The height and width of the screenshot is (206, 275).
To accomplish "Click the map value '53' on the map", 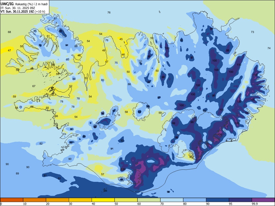I will [86, 78].
